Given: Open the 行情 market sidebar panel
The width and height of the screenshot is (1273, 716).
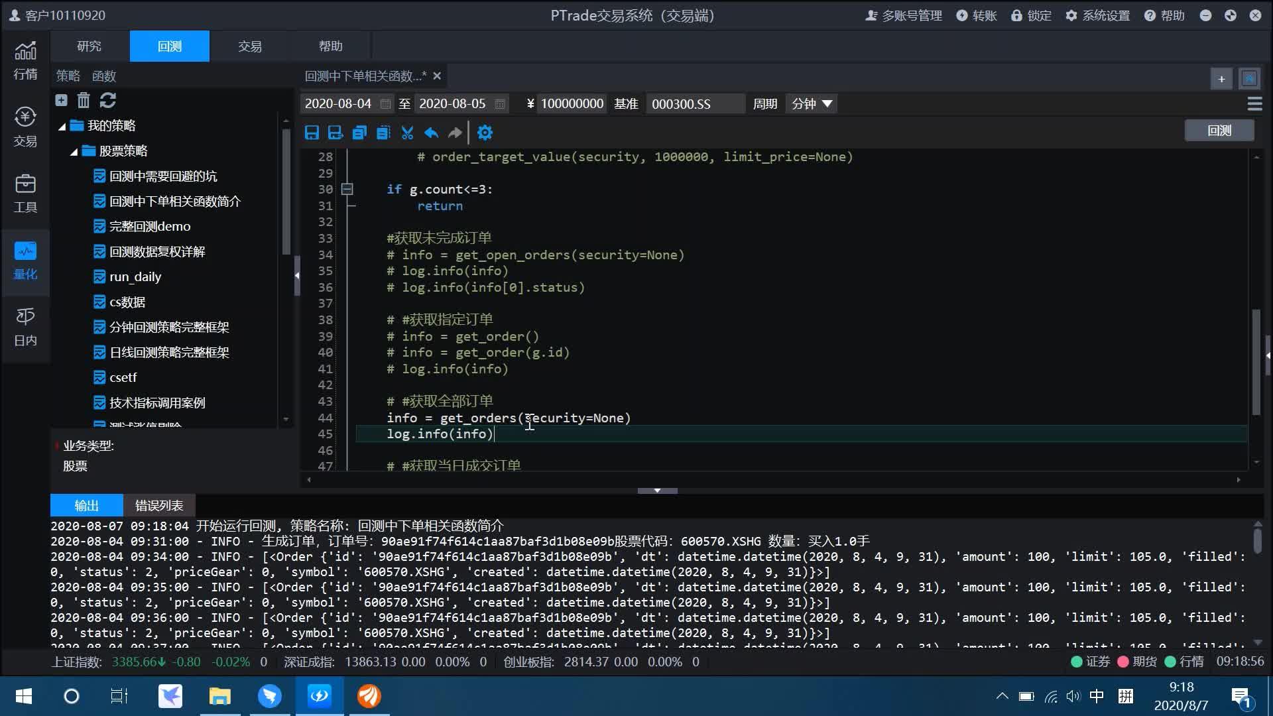Looking at the screenshot, I should (25, 60).
